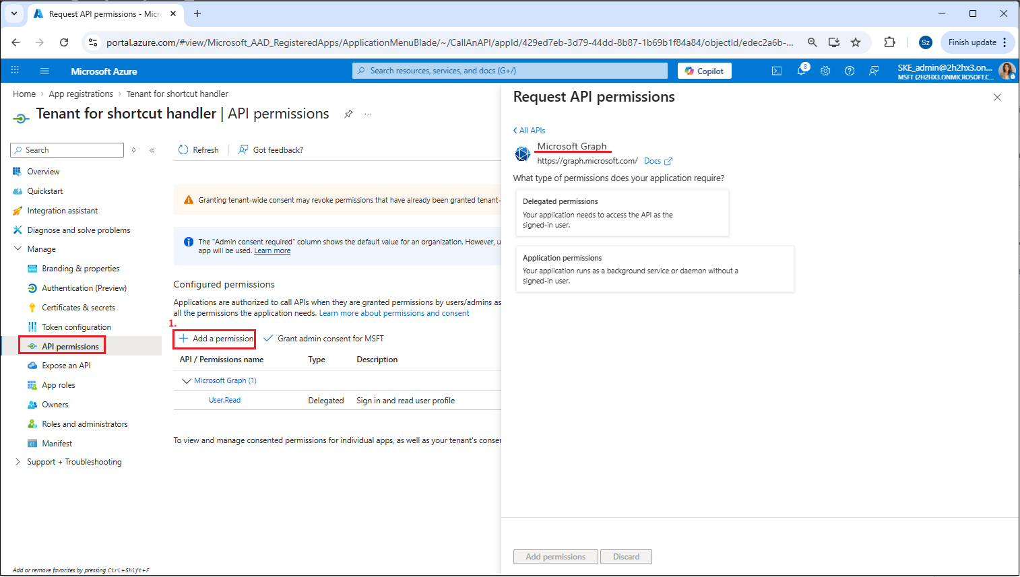Viewport: 1020px width, 577px height.
Task: Open the hamburger portal menu
Action: tap(44, 71)
